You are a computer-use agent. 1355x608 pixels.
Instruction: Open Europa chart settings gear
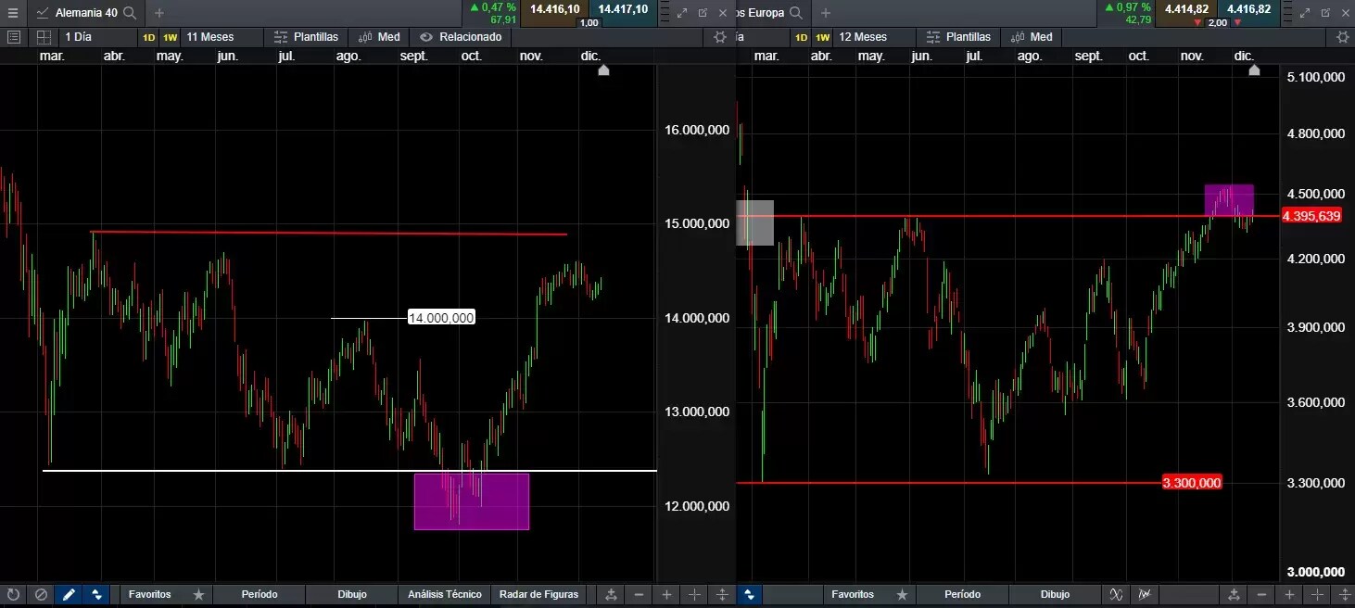pyautogui.click(x=1343, y=37)
